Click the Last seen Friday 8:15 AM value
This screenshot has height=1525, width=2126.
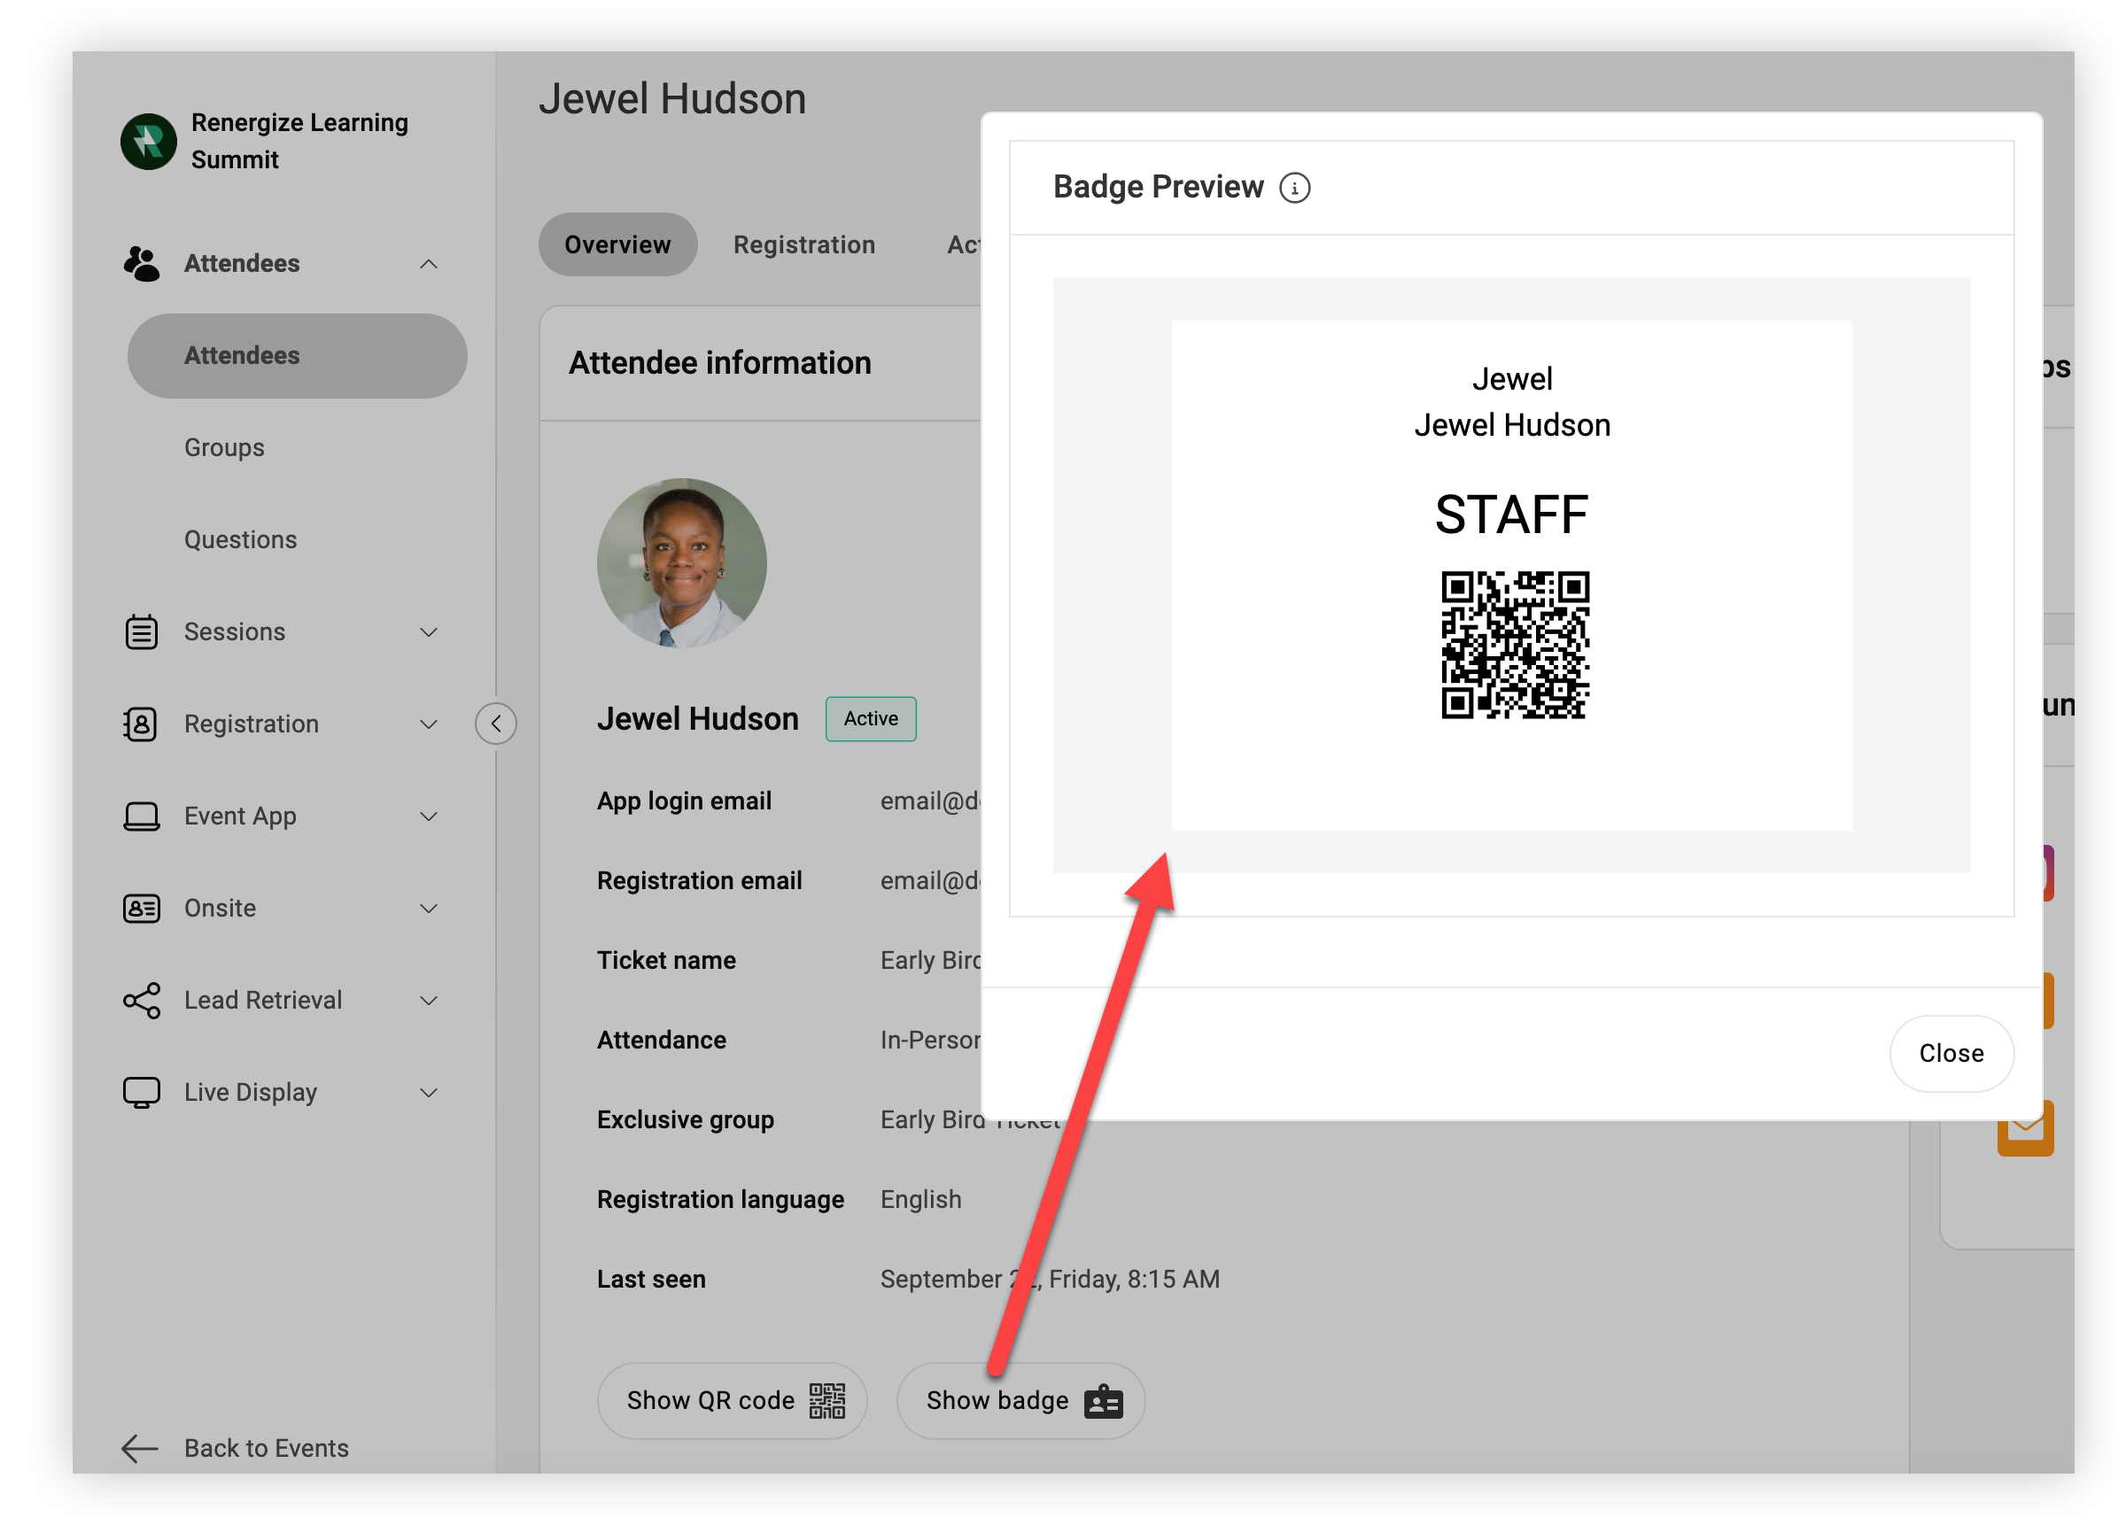pos(1050,1279)
